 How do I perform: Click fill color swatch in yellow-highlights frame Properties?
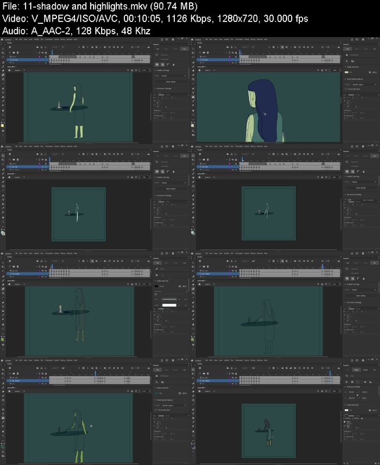[156, 394]
